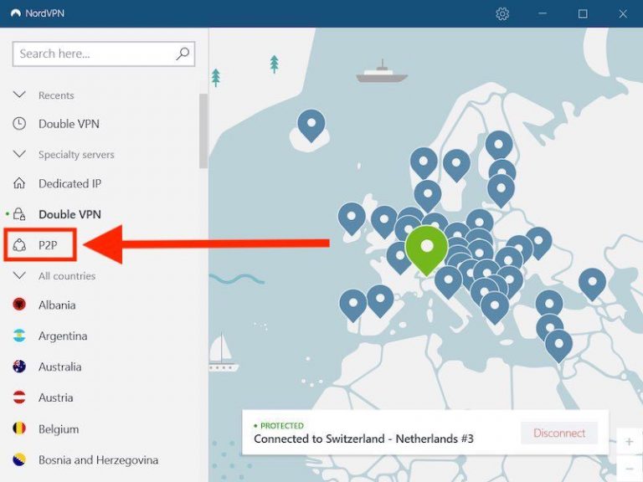Collapse the Specialty servers chevron
Viewport: 643px width, 482px height.
click(19, 154)
